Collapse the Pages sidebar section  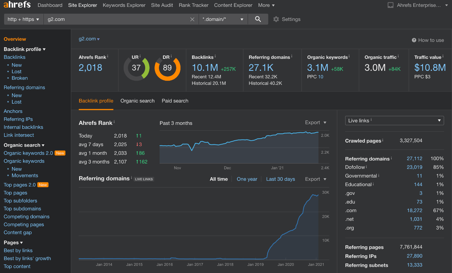tap(13, 243)
